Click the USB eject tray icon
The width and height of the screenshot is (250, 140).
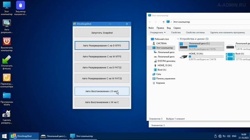(x=215, y=136)
